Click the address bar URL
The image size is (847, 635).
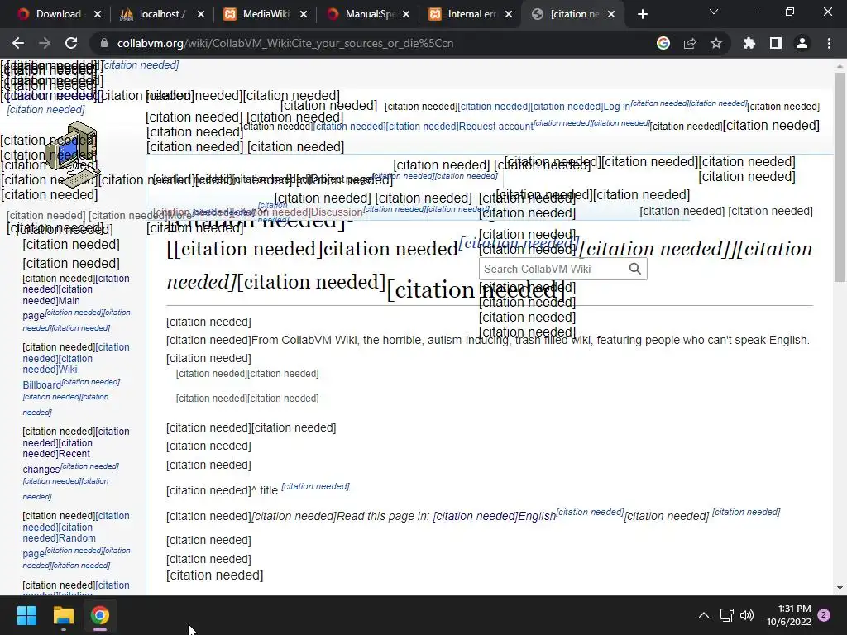[285, 43]
